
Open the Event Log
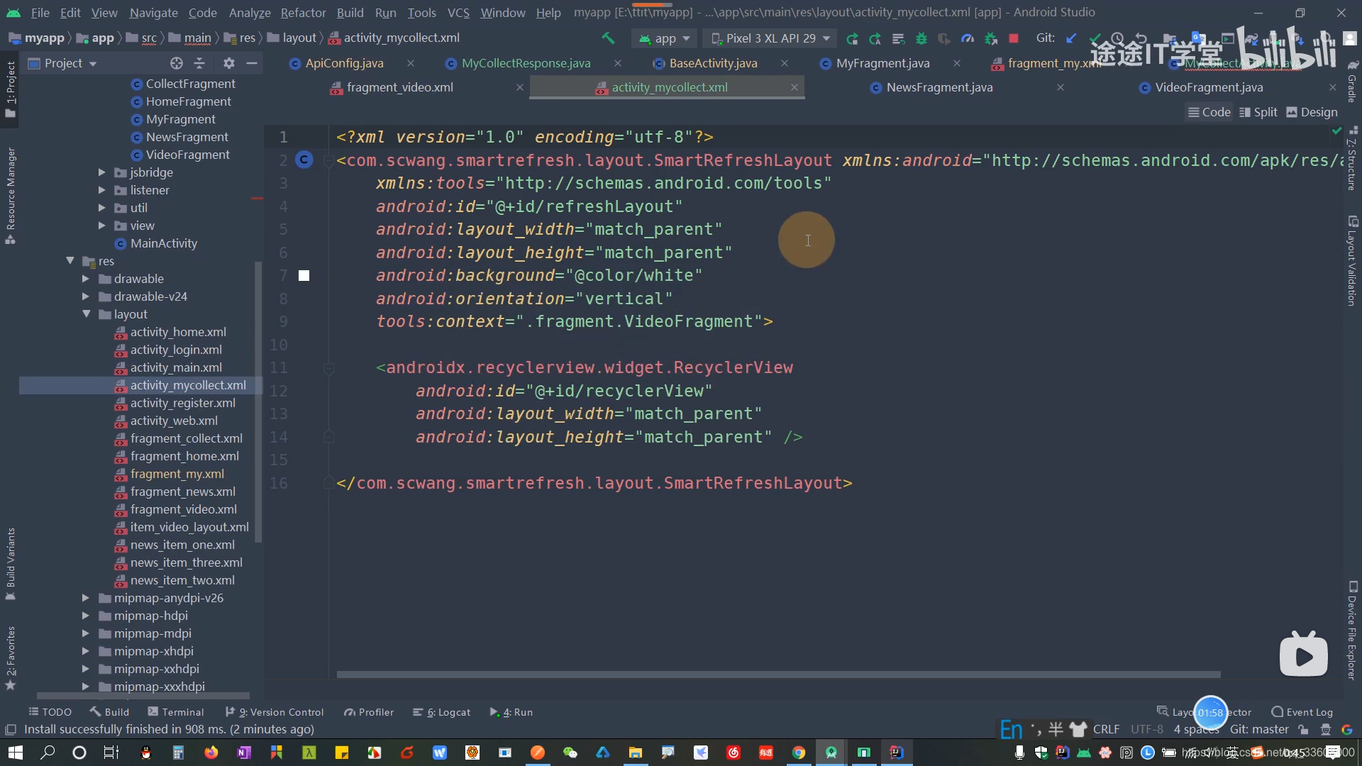point(1302,712)
